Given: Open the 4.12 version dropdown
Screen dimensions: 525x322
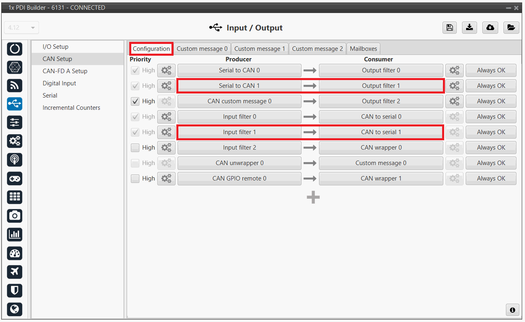Looking at the screenshot, I should click(x=22, y=28).
